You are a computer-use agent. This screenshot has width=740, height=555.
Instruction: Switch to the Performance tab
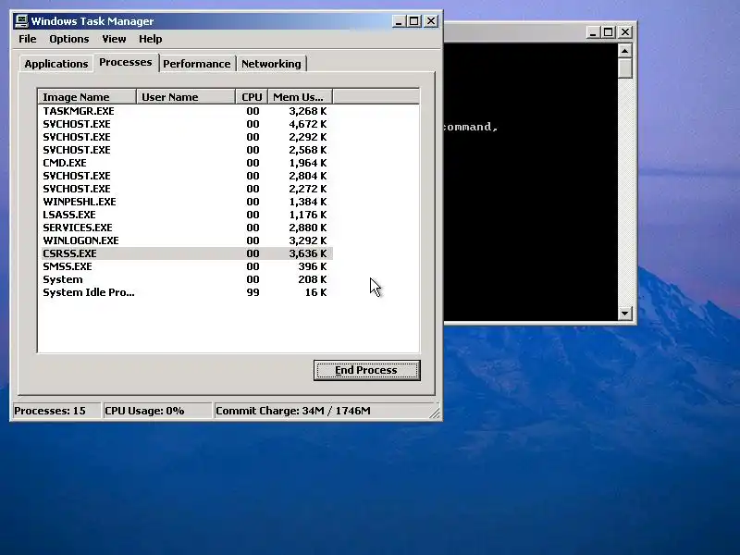[x=197, y=64]
